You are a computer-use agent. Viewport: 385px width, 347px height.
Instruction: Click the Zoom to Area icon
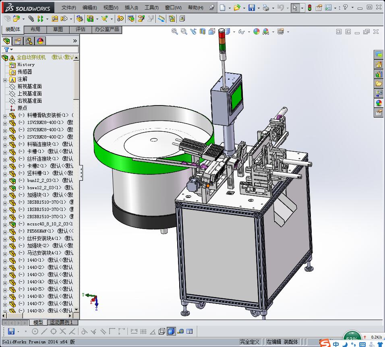coord(184,31)
